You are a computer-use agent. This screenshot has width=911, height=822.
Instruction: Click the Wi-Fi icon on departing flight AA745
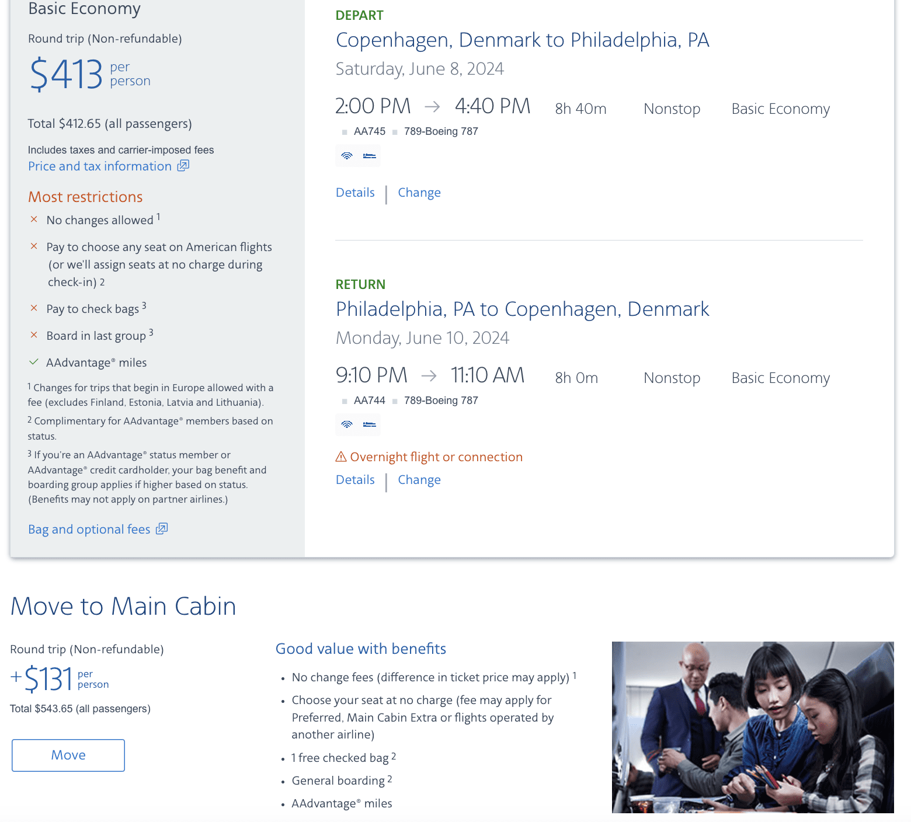point(347,156)
